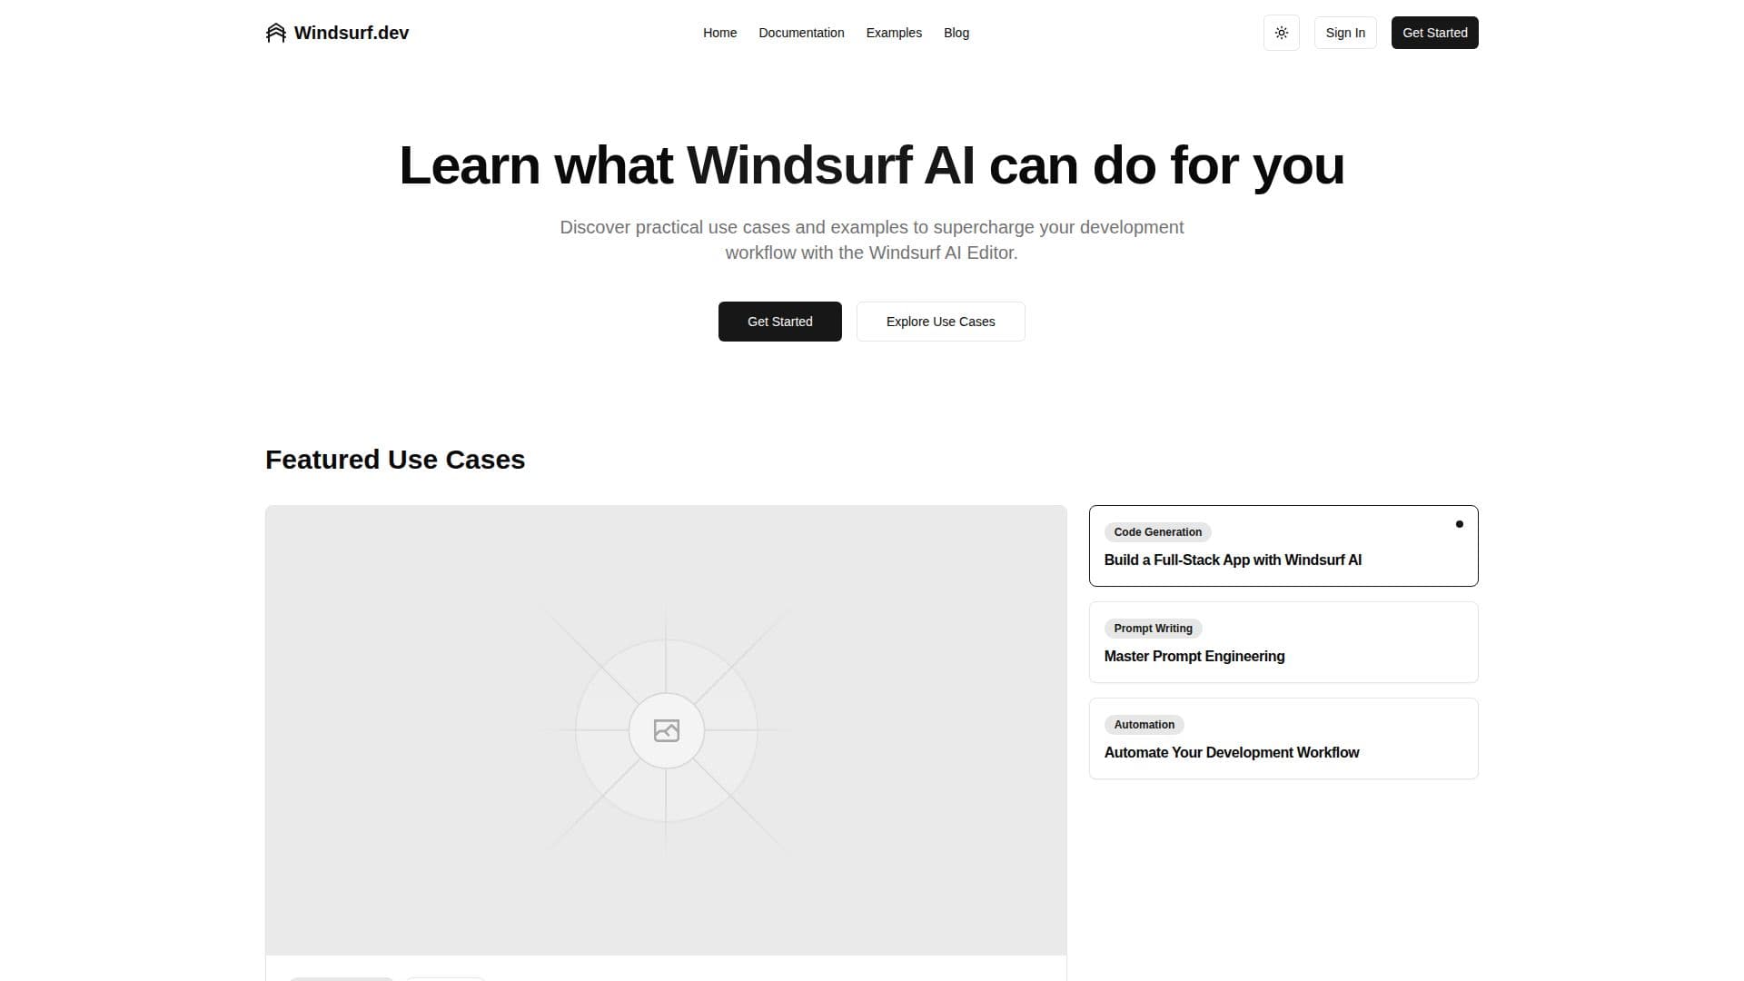This screenshot has height=981, width=1744.
Task: Click the hero subtitle paragraph
Action: pos(872,240)
